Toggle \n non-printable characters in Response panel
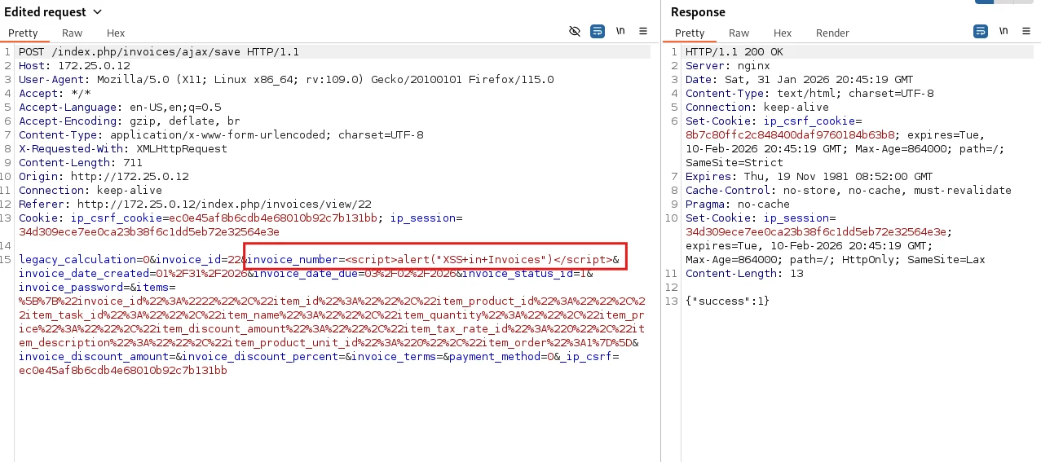The image size is (1041, 462). coord(1004,31)
